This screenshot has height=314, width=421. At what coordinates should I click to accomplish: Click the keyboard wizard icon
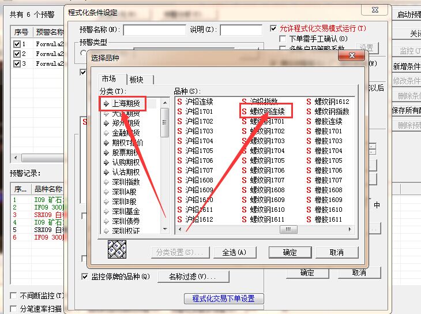117,249
